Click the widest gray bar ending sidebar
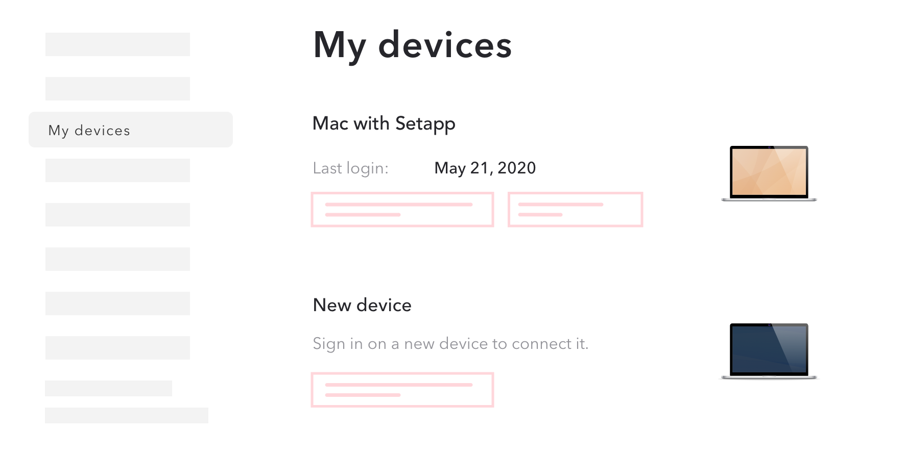 tap(127, 415)
